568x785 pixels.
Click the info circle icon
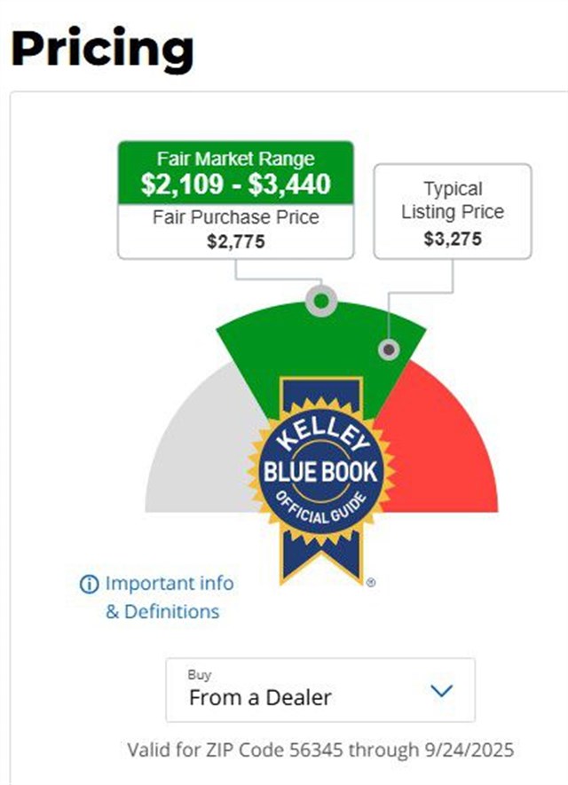90,585
